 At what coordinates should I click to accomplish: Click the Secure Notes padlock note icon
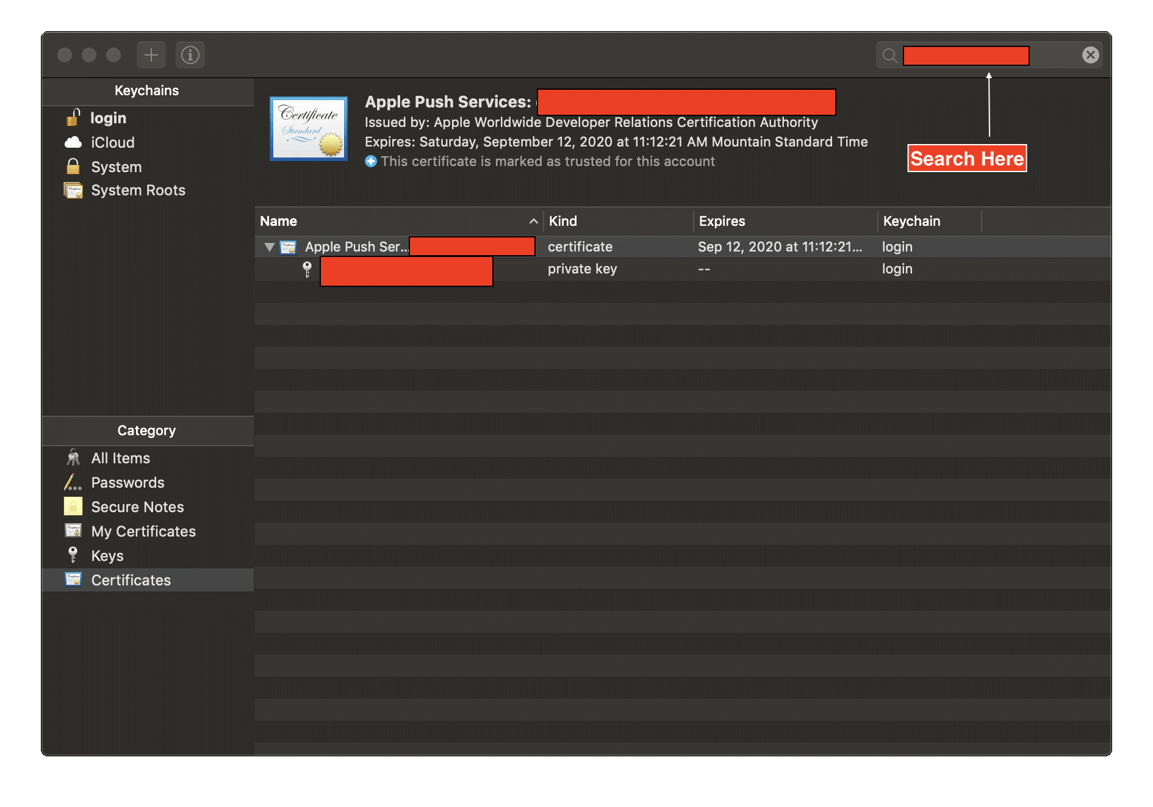pos(73,506)
